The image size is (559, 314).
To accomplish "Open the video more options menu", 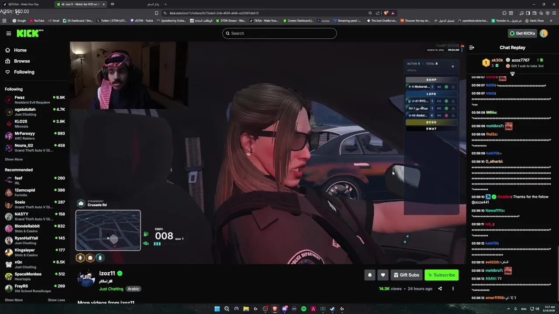I will click(453, 289).
